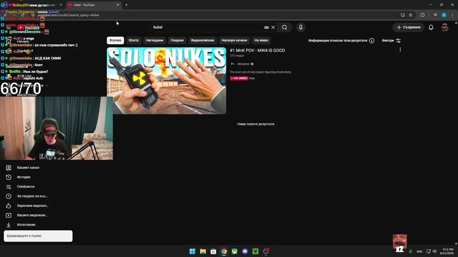Click the install app icon in address bar
This screenshot has width=458, height=257.
point(403,15)
